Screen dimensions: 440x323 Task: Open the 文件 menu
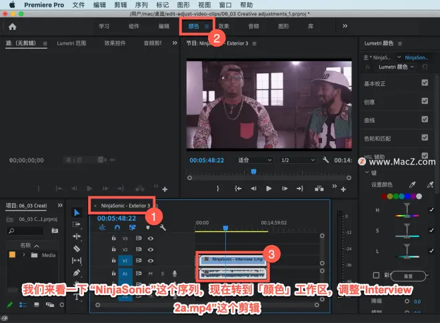pos(78,5)
